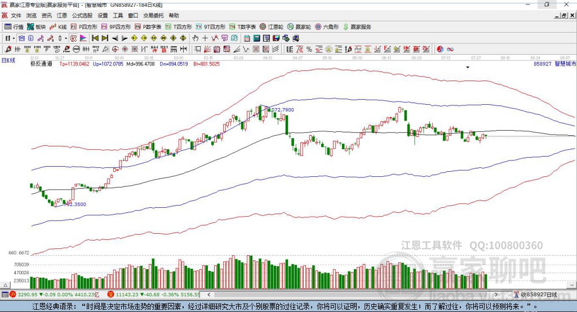Image resolution: width=577 pixels, height=312 pixels.
Task: Open the 浏览 menu
Action: 32,15
